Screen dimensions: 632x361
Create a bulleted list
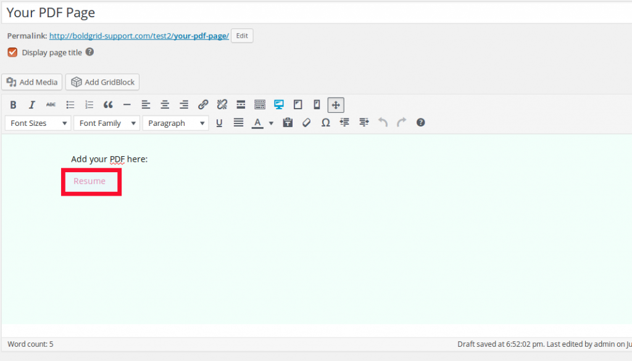(x=70, y=105)
